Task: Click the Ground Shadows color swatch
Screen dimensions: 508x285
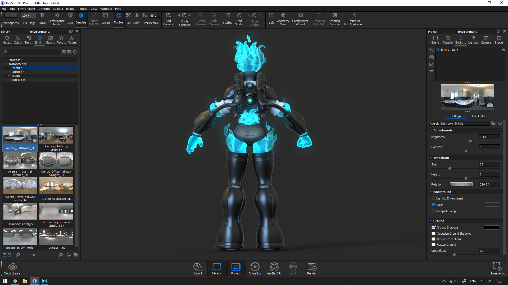Action: click(492, 227)
